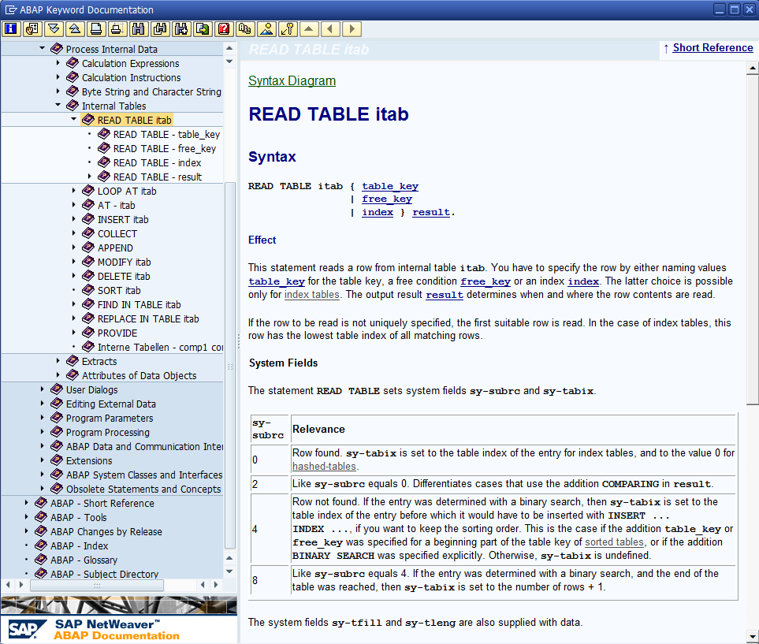Open ABAP Changes by Release entry
This screenshot has height=644, width=759.
click(x=106, y=531)
